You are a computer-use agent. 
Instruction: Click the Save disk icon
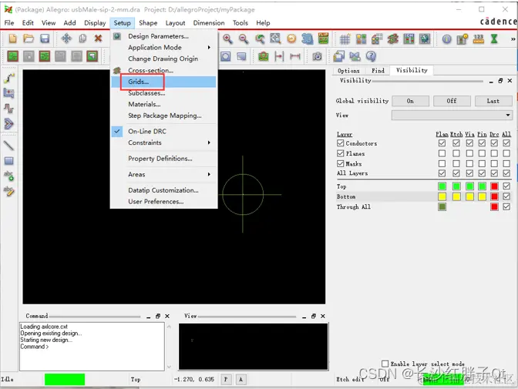(x=45, y=39)
